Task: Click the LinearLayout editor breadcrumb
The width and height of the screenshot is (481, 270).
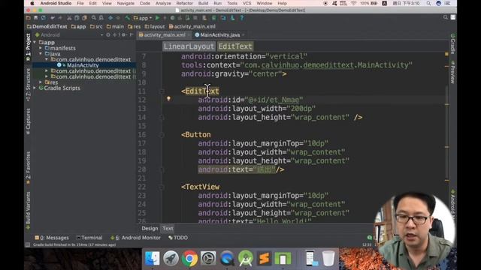Action: 189,46
